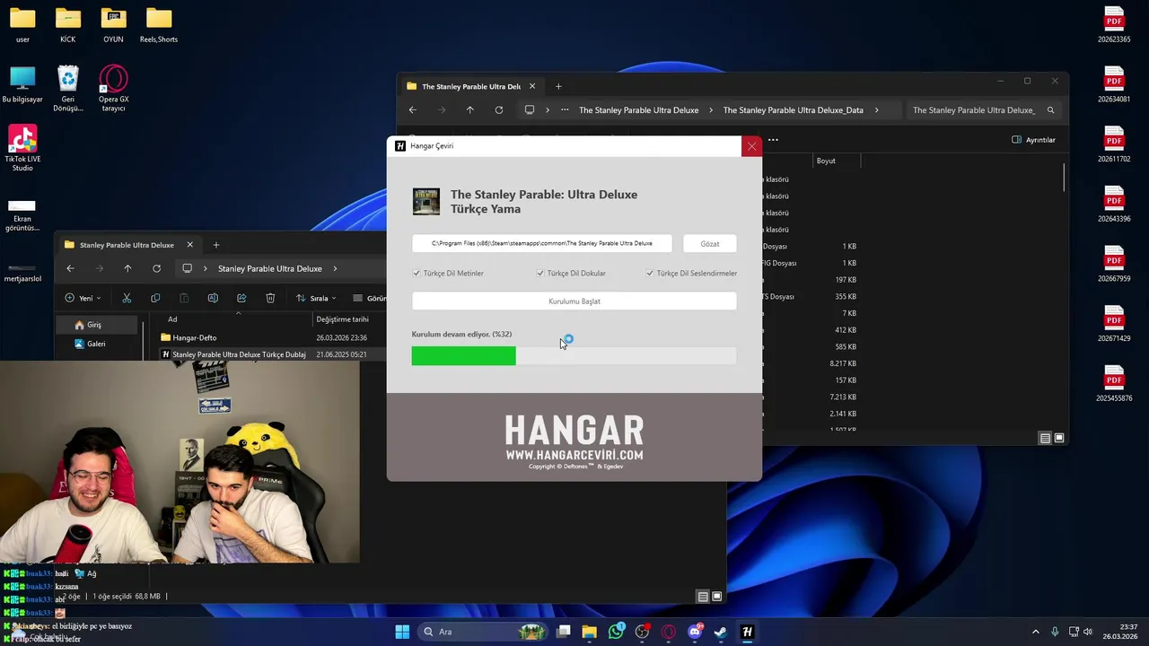Click the Share icon in front Explorer toolbar
The image size is (1149, 646).
tap(241, 298)
